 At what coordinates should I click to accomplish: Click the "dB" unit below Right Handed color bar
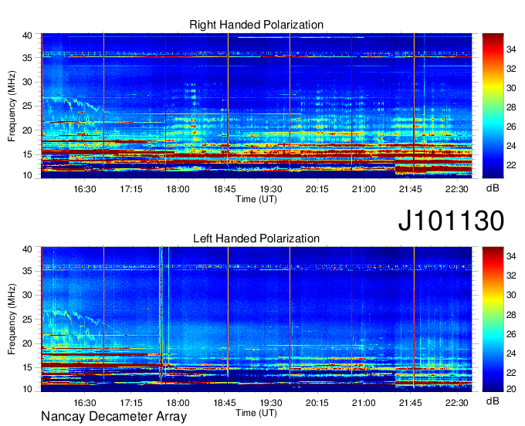pos(493,188)
